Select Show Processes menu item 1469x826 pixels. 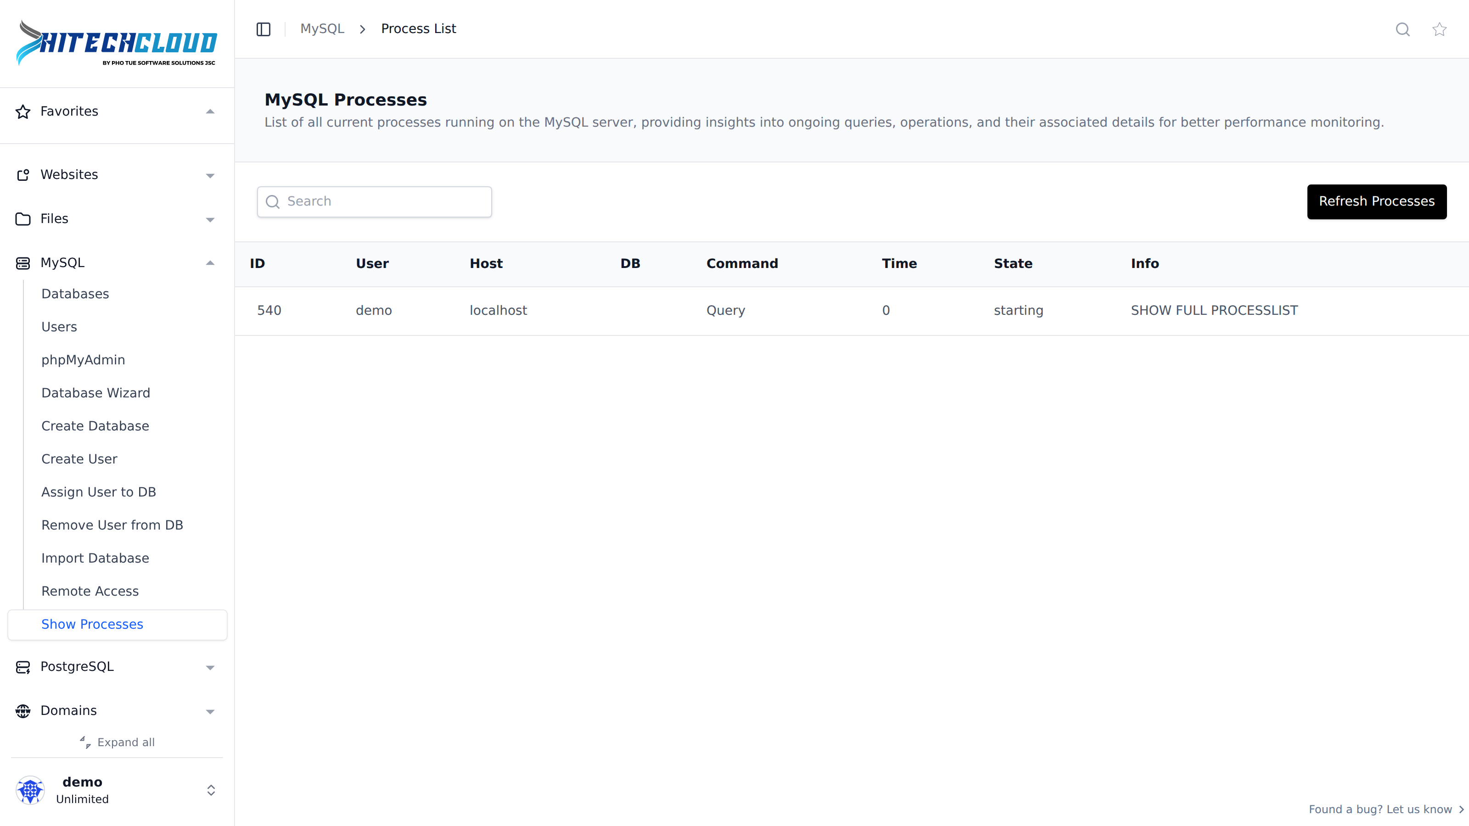[x=118, y=625]
